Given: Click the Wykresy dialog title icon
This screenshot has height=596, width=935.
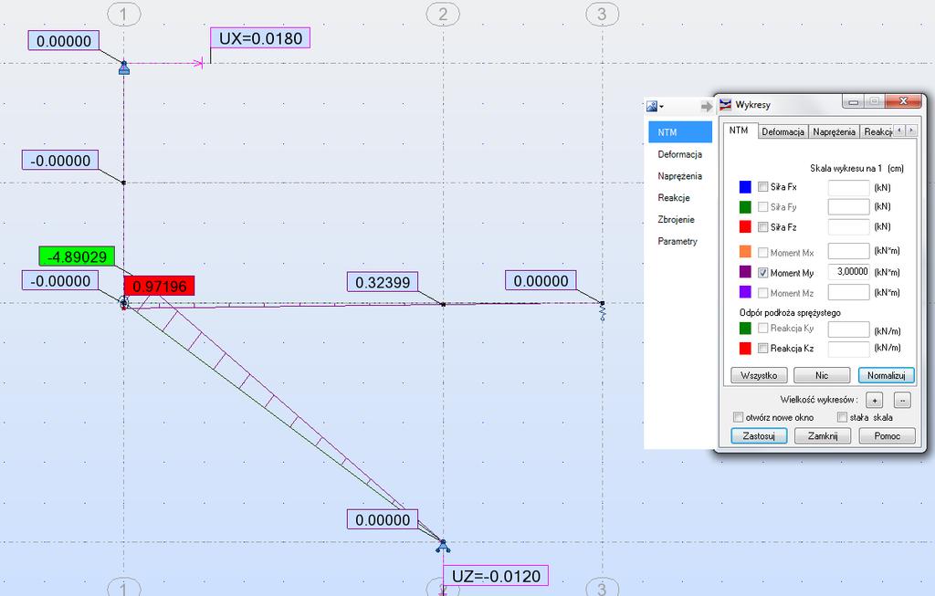Looking at the screenshot, I should [725, 105].
